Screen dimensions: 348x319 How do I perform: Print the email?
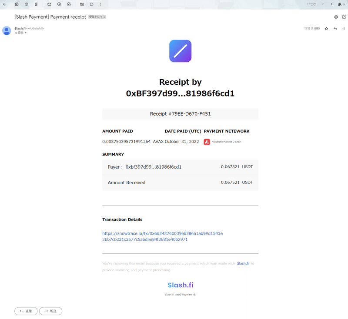pos(336,17)
